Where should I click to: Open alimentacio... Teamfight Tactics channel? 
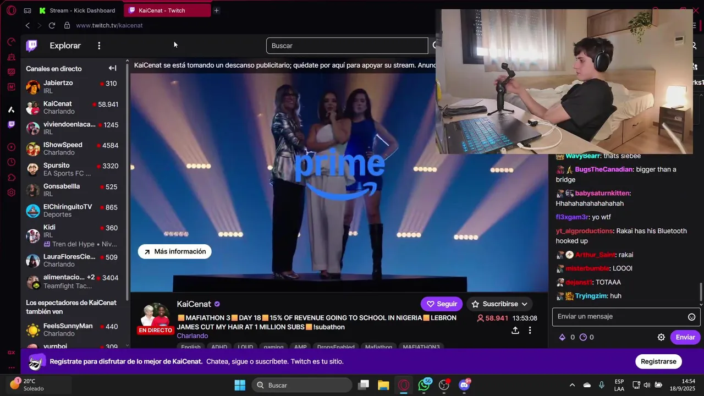click(74, 282)
